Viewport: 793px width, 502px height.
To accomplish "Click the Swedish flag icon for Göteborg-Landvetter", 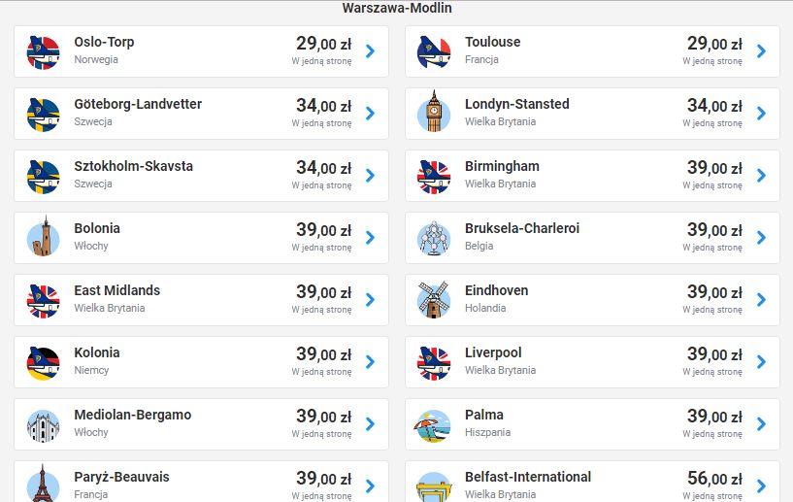I will (x=44, y=114).
